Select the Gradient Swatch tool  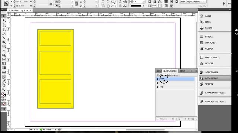click(x=4, y=68)
